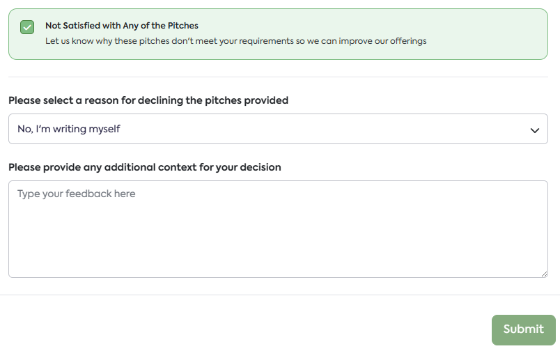
Task: Open the decline reason combo box
Action: [x=278, y=129]
